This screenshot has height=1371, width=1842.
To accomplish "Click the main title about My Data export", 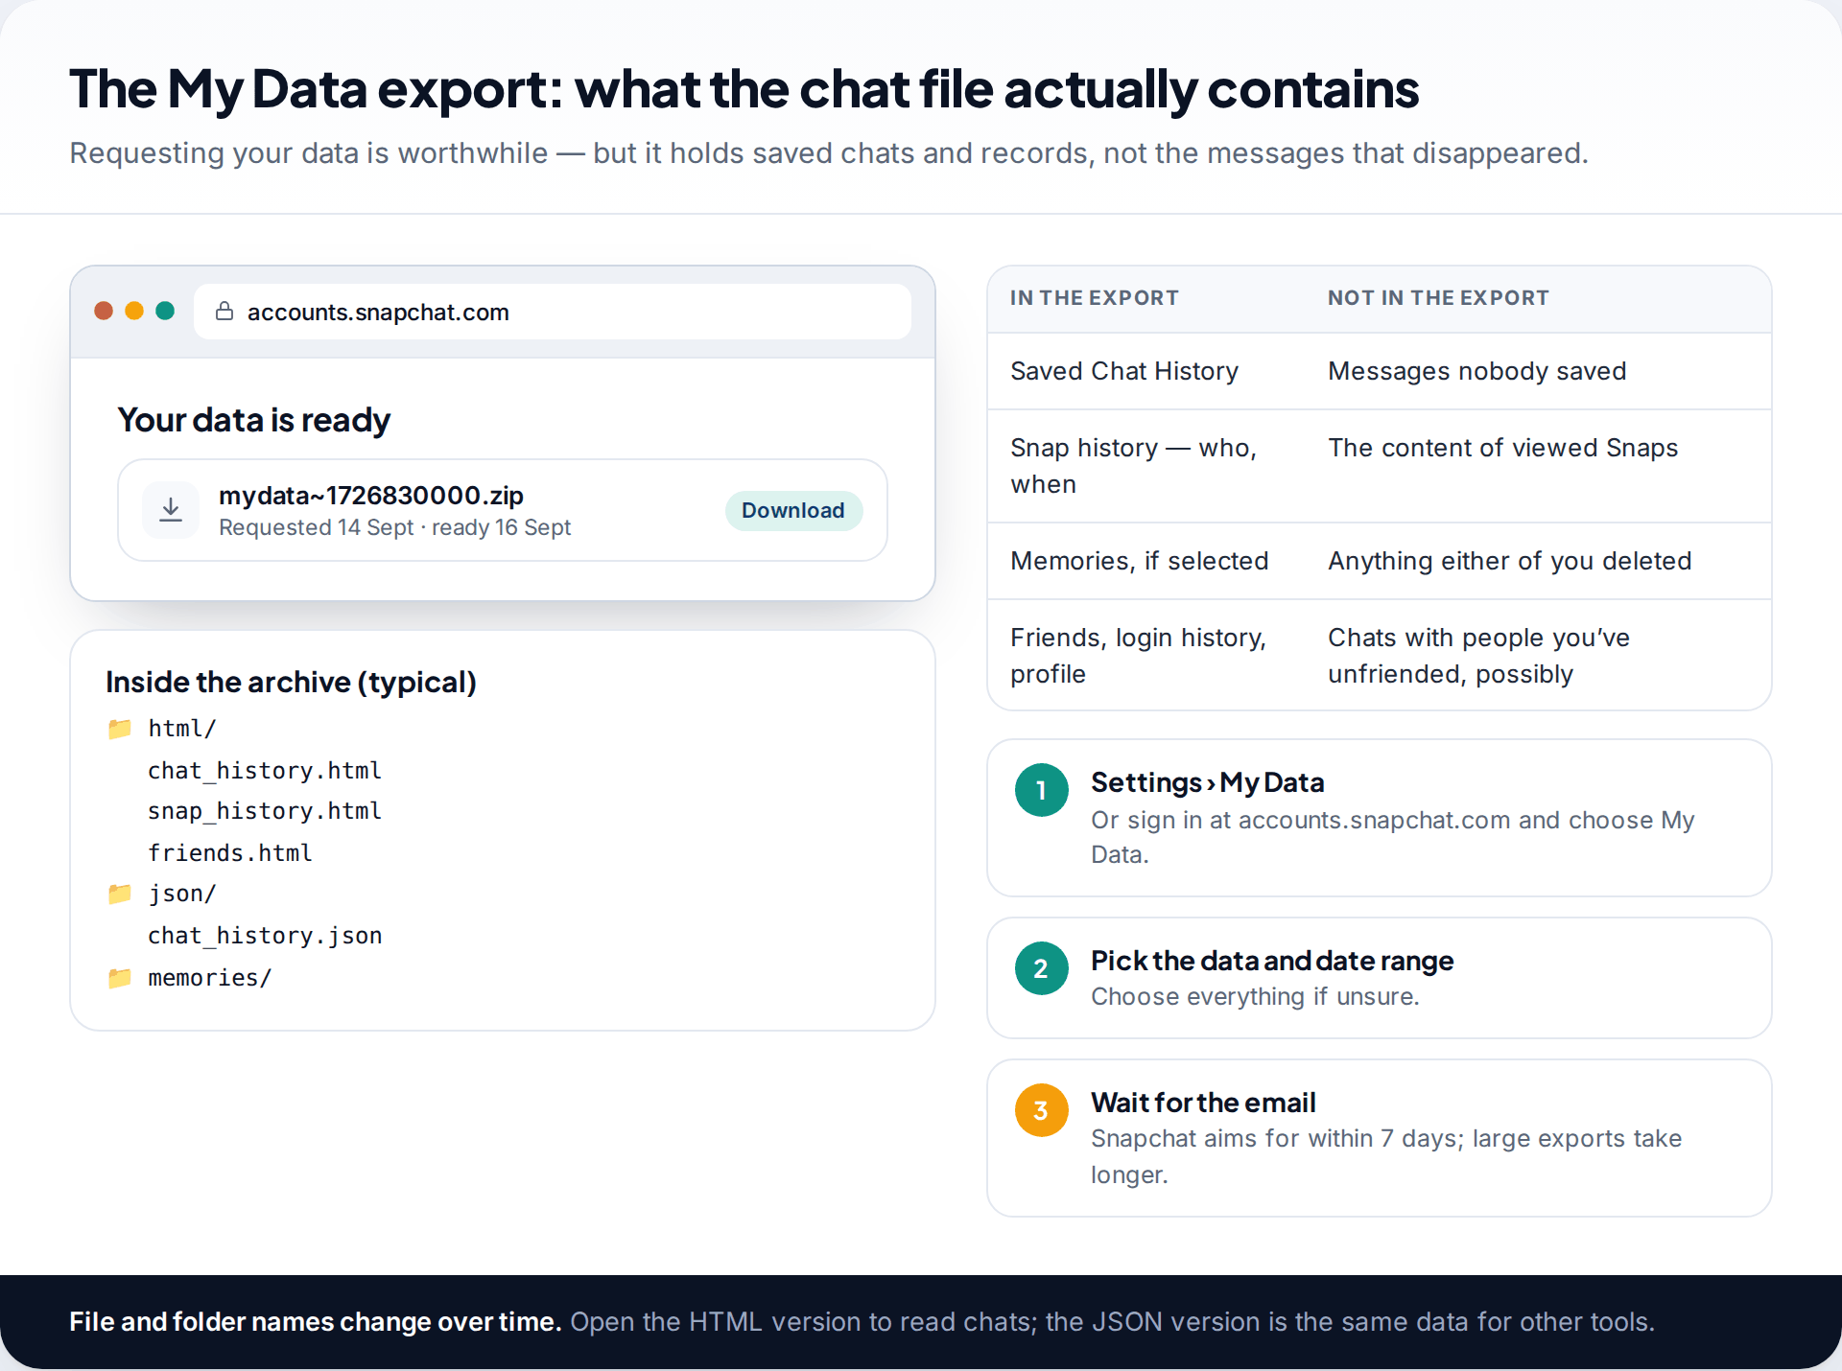I will (x=744, y=89).
